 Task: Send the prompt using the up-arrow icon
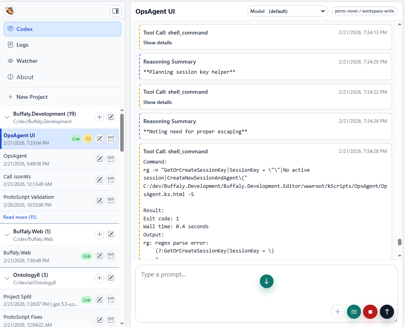coord(387,311)
